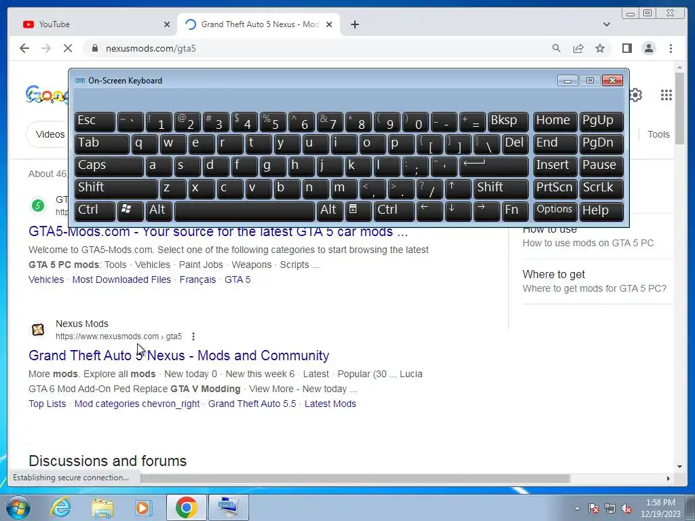The image size is (695, 521).
Task: Click Windows logo key on On-Screen Keyboard
Action: point(130,211)
